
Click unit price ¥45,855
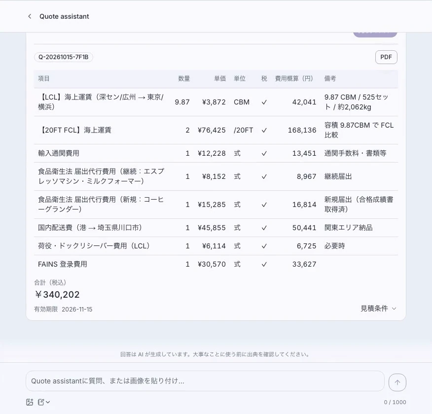tap(212, 228)
